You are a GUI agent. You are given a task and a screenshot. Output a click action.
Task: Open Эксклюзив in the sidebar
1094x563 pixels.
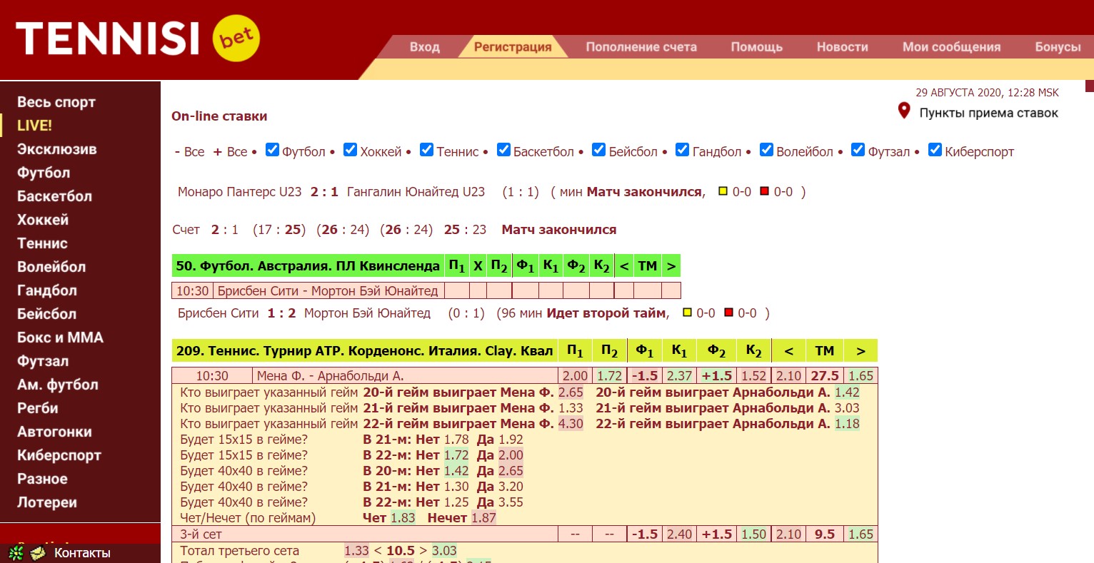[57, 149]
